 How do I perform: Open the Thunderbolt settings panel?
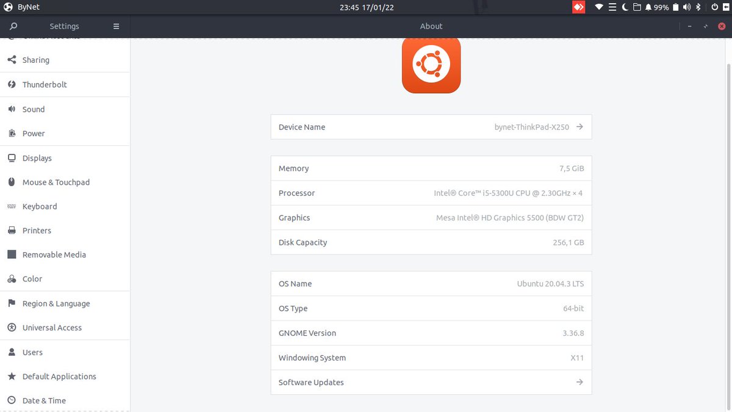point(65,84)
